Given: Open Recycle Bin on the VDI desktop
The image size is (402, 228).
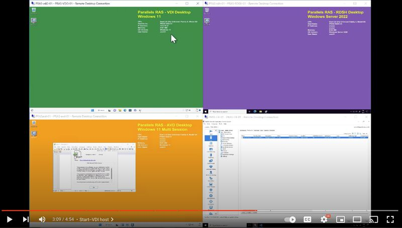Looking at the screenshot, I should (34, 11).
